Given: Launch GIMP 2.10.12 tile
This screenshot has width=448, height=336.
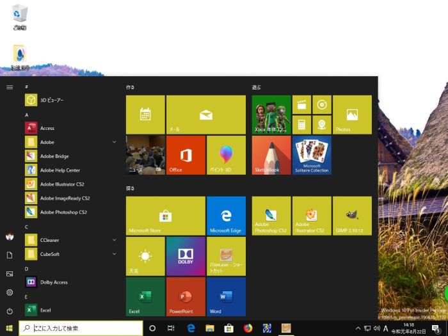Looking at the screenshot, I should (x=351, y=216).
